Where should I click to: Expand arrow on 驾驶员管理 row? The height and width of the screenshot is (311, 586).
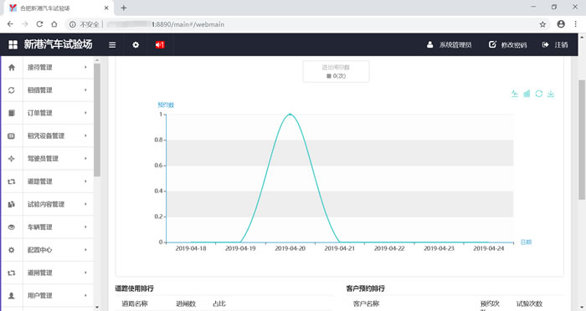pyautogui.click(x=85, y=158)
